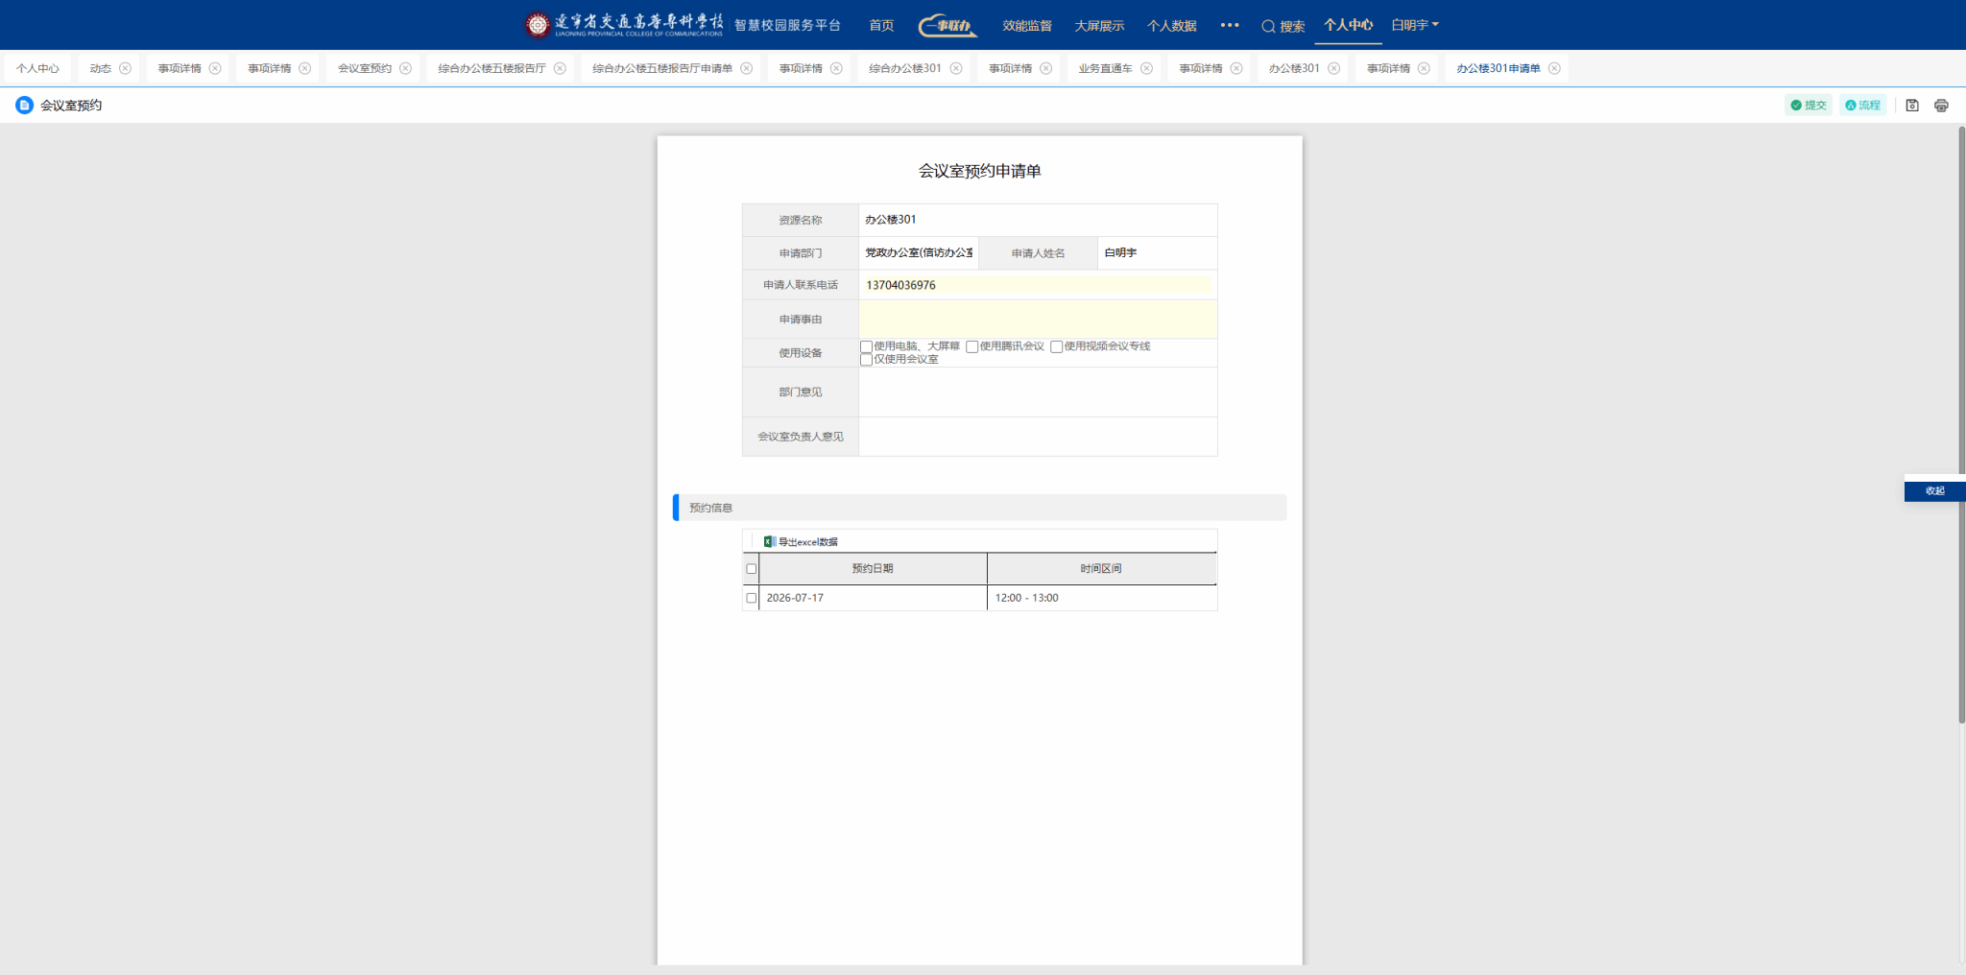The image size is (1966, 975).
Task: Click the date cell 2026-07-17
Action: pos(873,598)
